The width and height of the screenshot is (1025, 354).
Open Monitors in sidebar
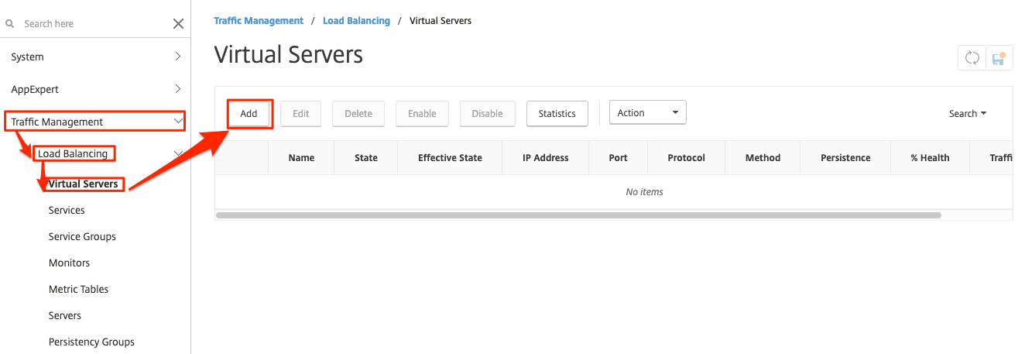point(69,263)
